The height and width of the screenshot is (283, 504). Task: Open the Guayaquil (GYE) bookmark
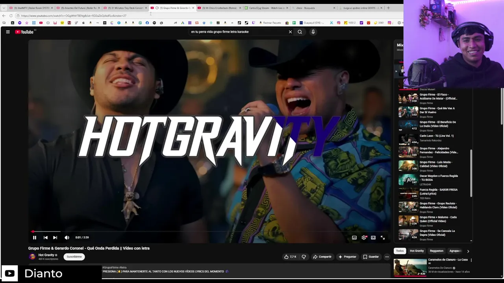click(x=312, y=23)
